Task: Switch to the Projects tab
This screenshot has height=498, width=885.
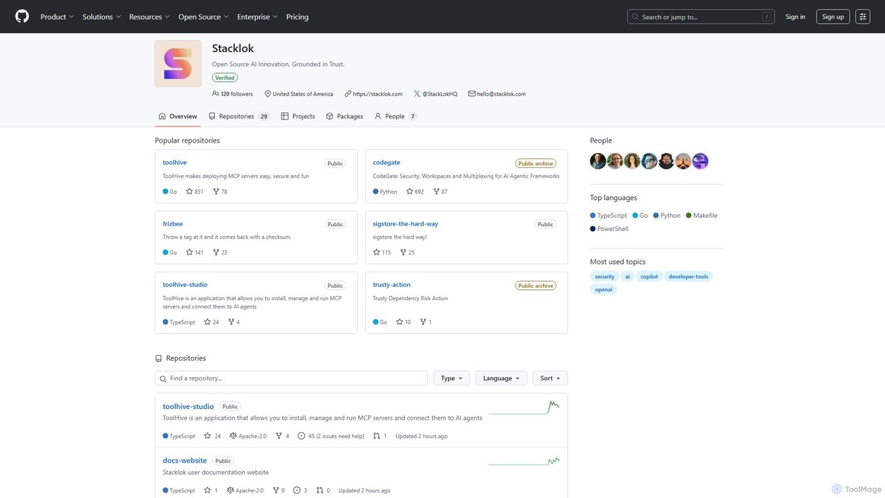Action: 298,116
